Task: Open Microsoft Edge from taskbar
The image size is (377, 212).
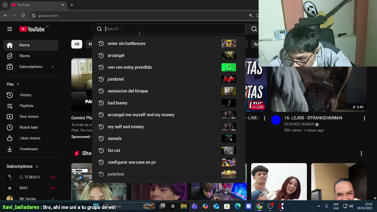Action: click(x=238, y=206)
